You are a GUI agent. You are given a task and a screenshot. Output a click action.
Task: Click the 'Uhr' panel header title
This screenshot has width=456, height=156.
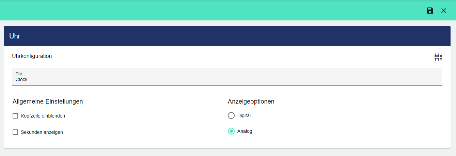pos(15,36)
